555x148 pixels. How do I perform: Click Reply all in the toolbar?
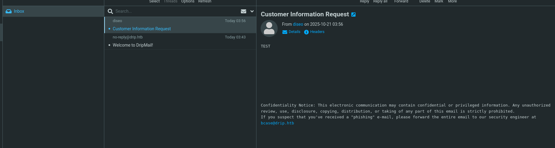pyautogui.click(x=380, y=2)
